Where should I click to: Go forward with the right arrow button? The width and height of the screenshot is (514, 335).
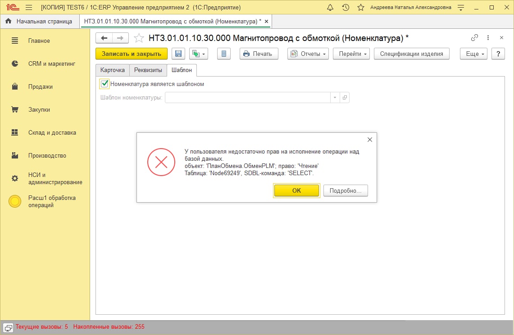click(x=120, y=38)
